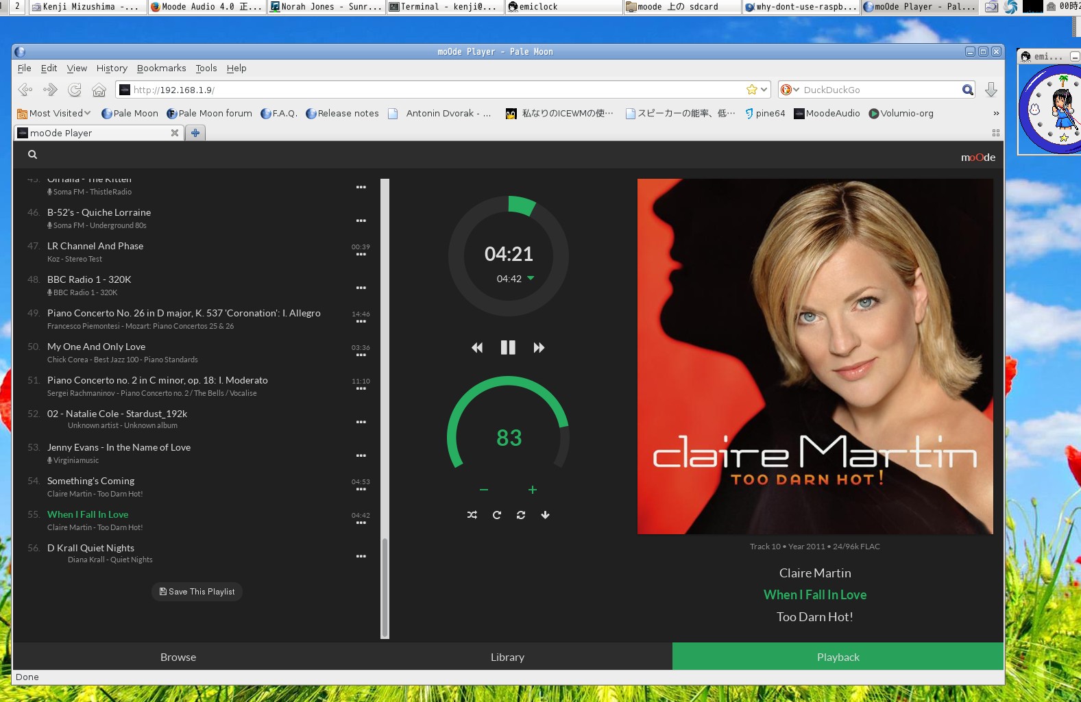Toggle repeat playback mode
The image size is (1081, 702).
coord(496,515)
